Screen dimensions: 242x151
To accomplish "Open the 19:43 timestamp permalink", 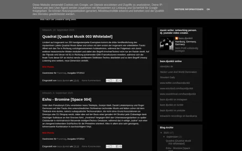I will [76, 81].
